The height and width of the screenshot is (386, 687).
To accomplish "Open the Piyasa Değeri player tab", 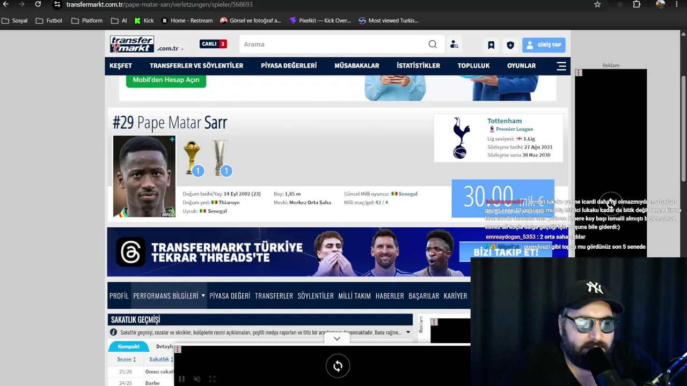I will (230, 296).
